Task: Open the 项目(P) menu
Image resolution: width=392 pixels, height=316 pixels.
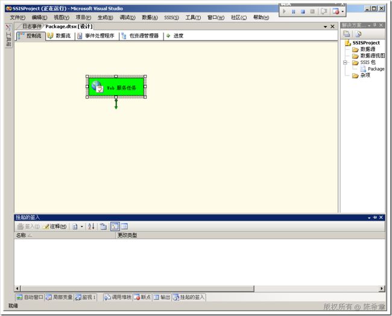Action: pyautogui.click(x=83, y=18)
